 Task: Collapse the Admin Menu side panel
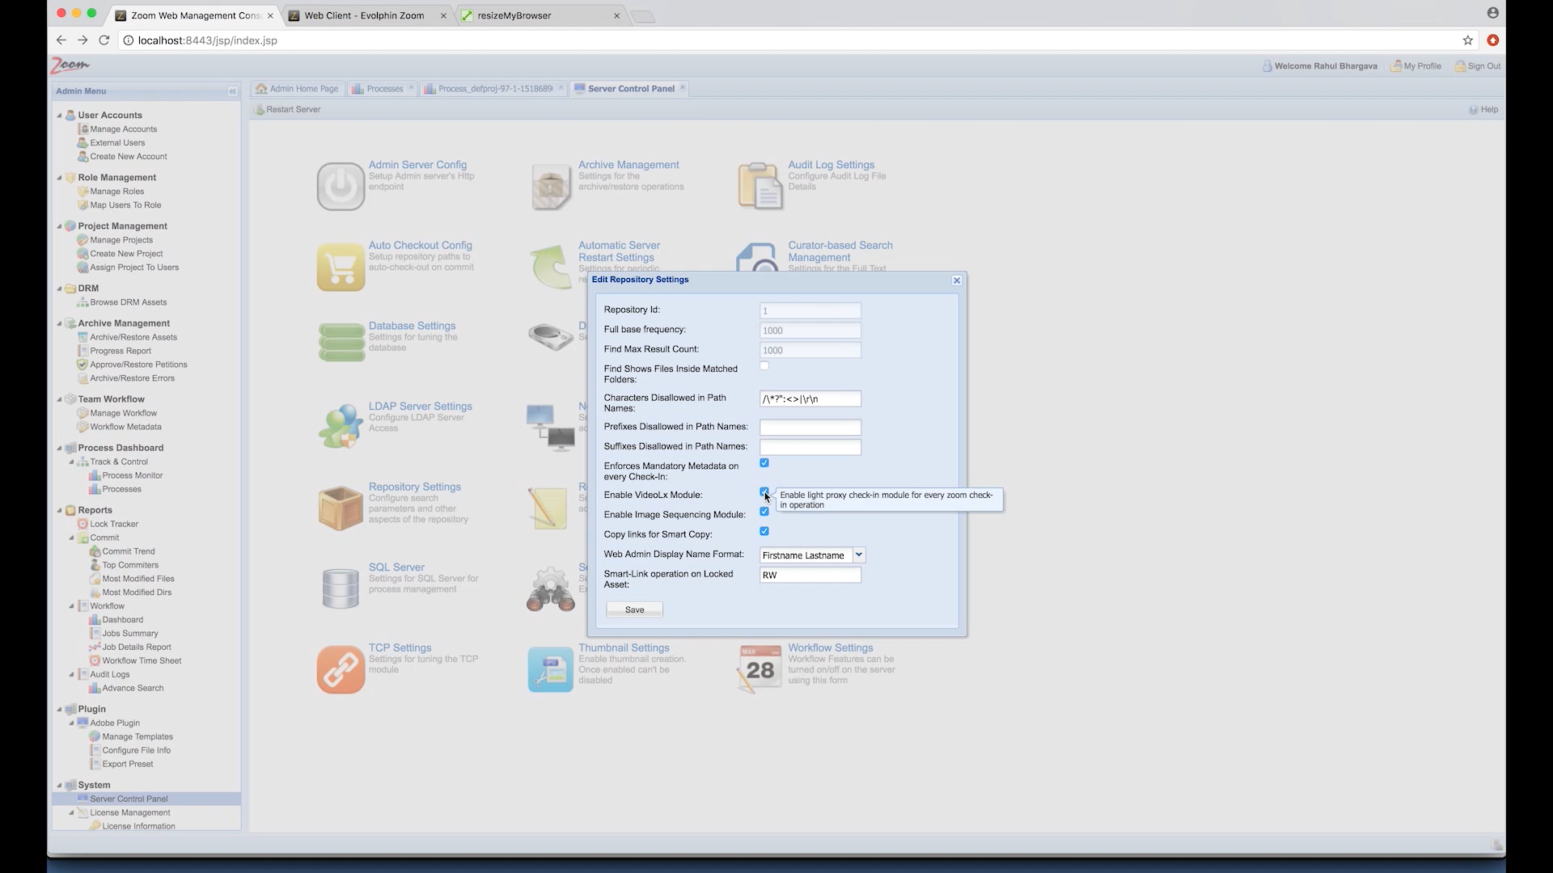232,91
